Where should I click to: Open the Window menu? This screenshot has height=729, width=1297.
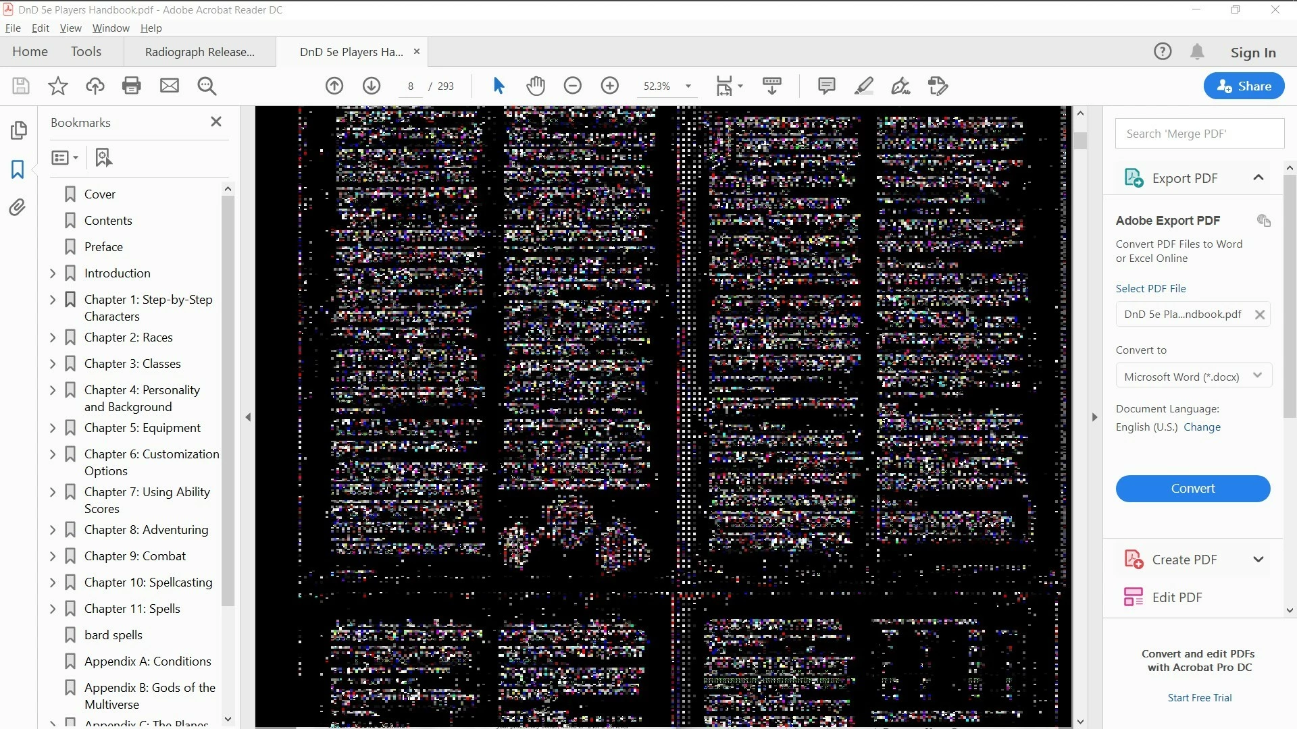111,28
